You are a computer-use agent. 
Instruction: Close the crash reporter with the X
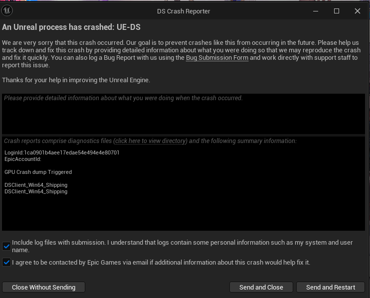[358, 11]
